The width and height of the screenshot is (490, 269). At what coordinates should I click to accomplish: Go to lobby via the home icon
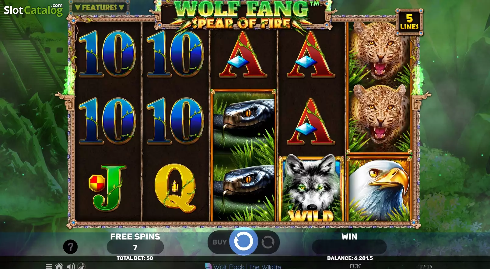59,266
